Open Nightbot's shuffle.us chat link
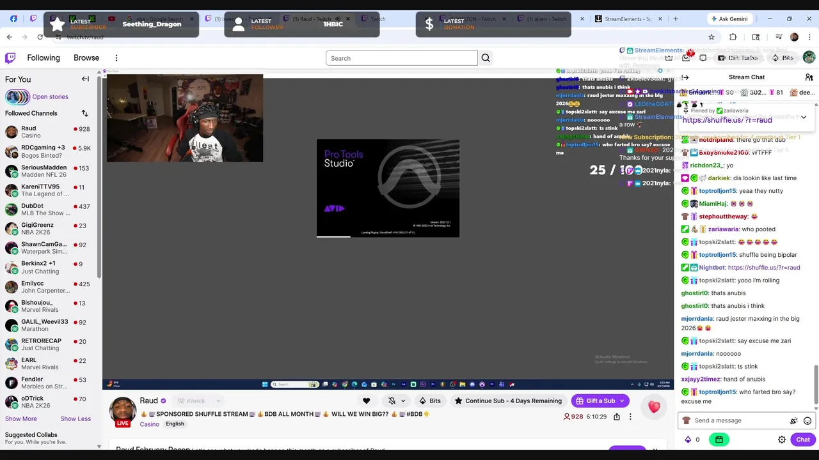This screenshot has height=460, width=819. point(763,268)
